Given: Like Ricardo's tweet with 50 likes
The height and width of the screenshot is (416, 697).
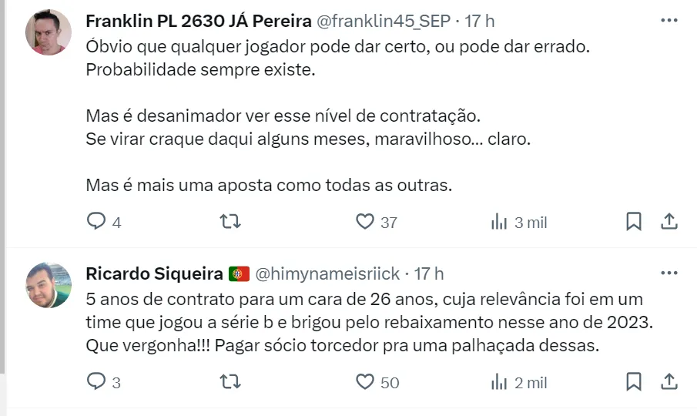Looking at the screenshot, I should 365,381.
